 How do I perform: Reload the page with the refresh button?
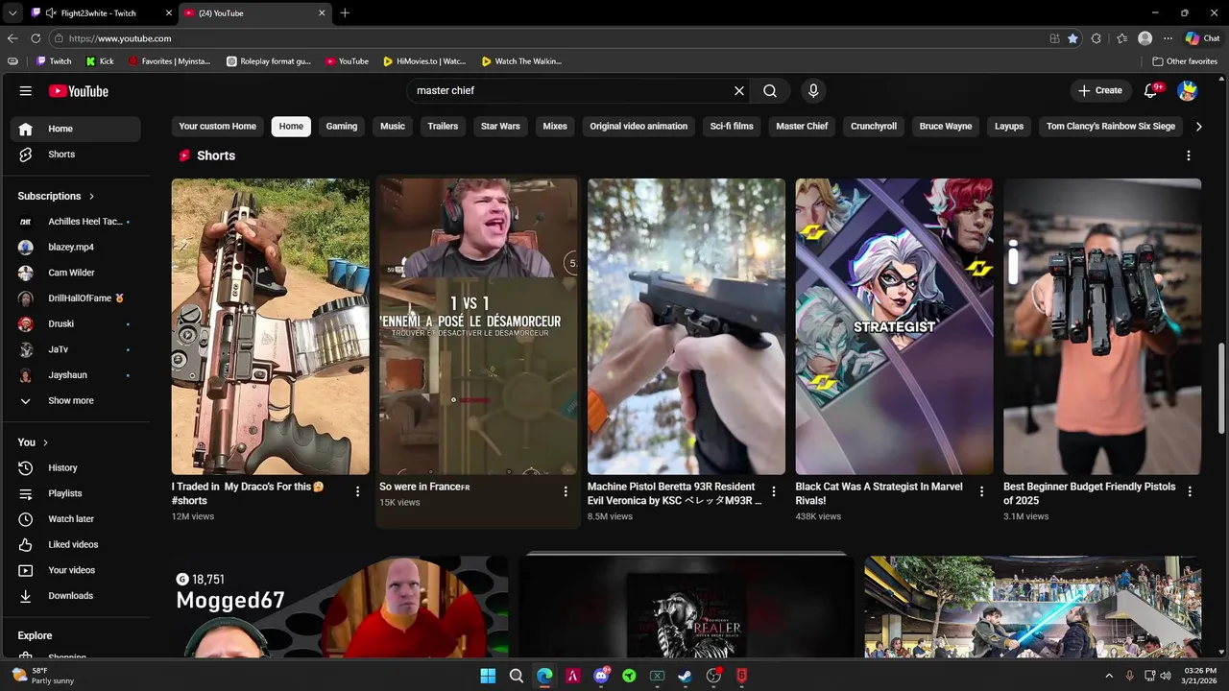36,38
